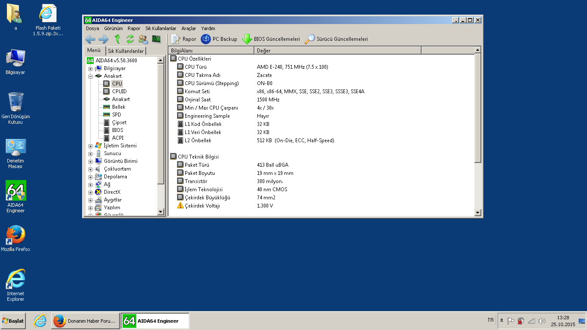Expand the Çokluortam tree node
This screenshot has width=587, height=330.
(x=91, y=169)
